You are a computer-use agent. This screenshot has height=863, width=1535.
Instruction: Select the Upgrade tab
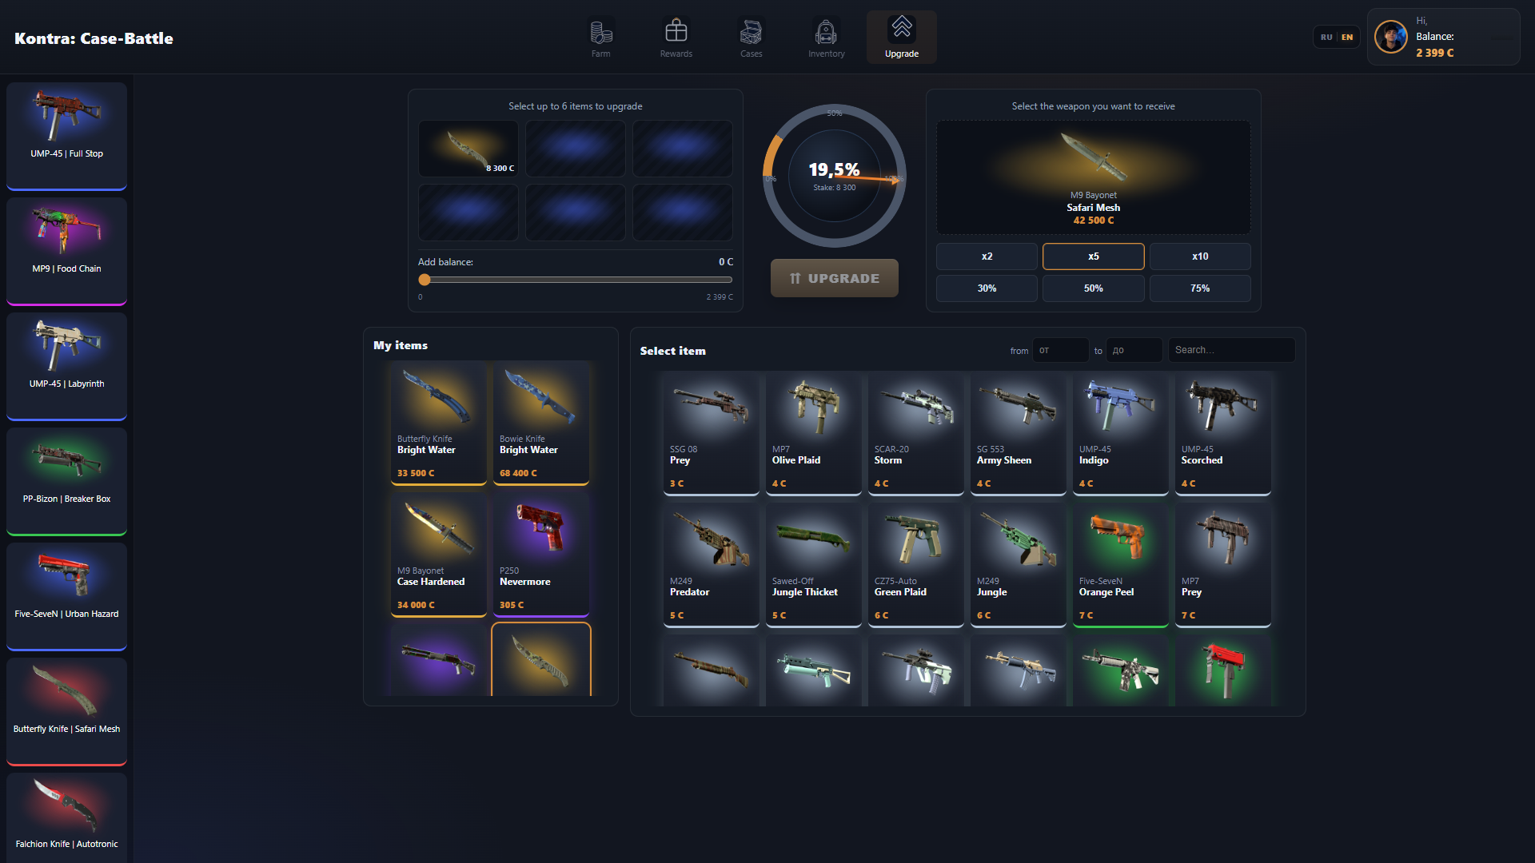pyautogui.click(x=902, y=38)
